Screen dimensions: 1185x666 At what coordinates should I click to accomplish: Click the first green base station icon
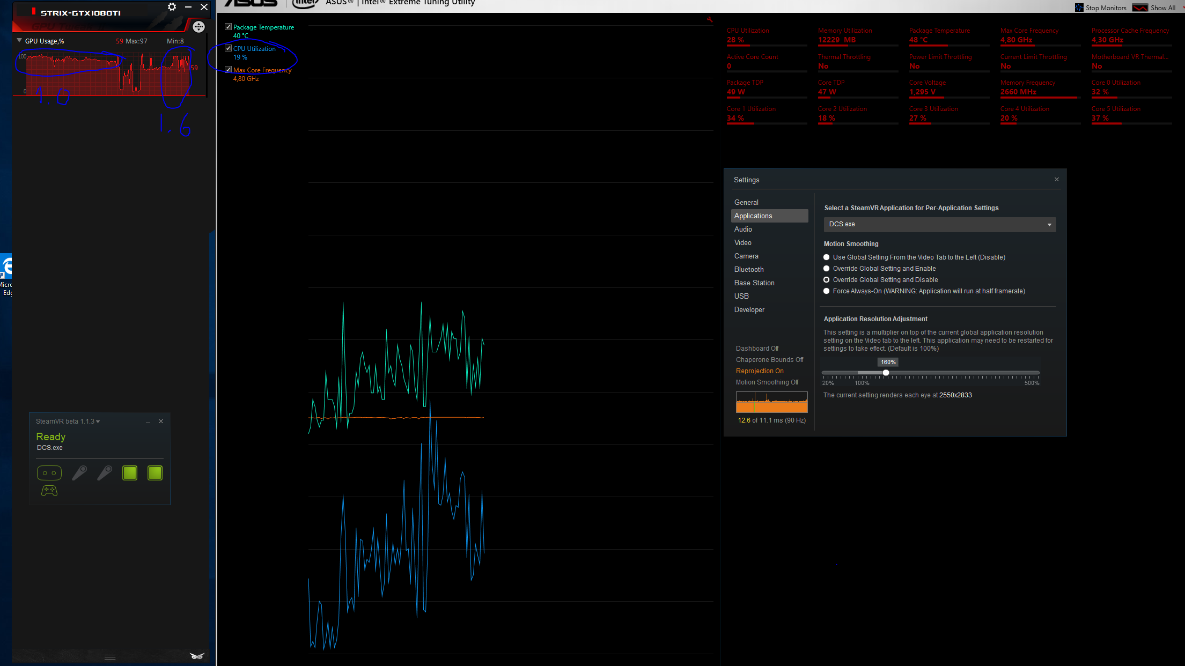tap(130, 473)
